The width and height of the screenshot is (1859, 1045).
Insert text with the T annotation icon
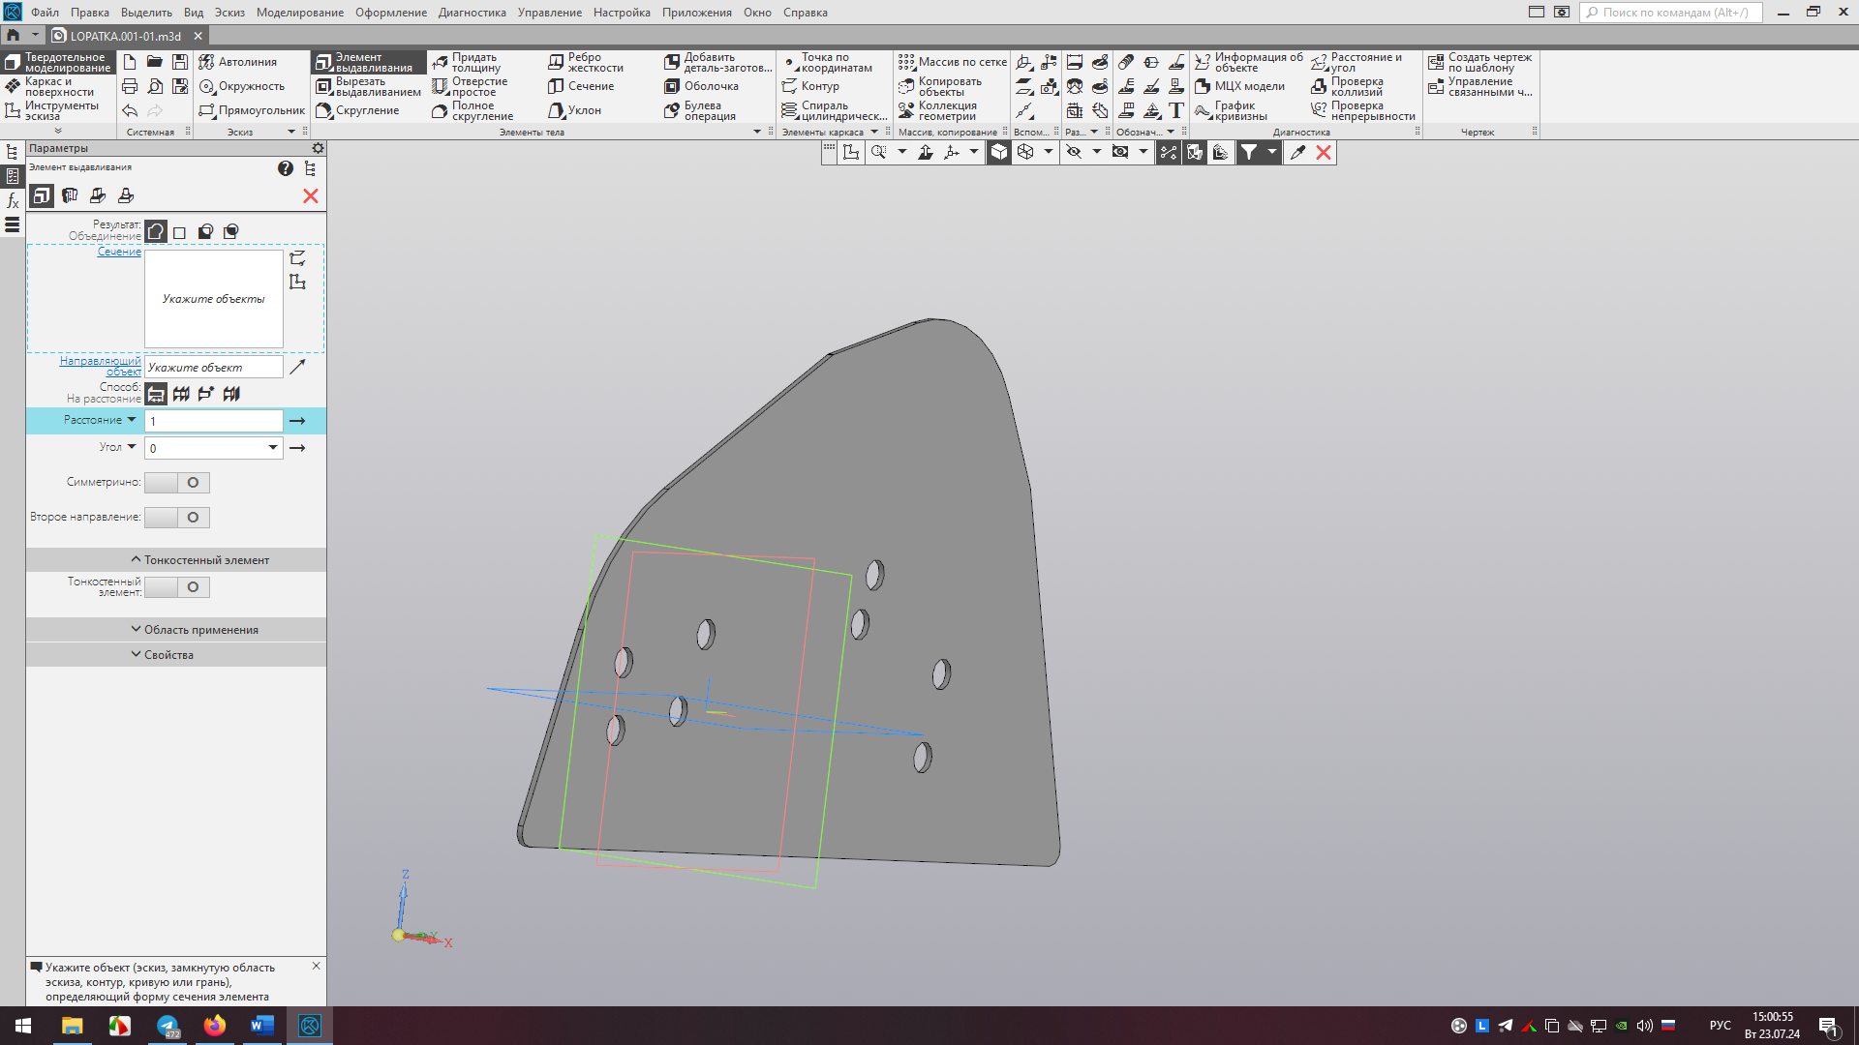1176,110
